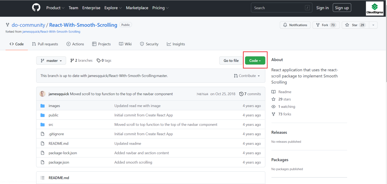The width and height of the screenshot is (387, 184).
Task: Switch to the Pull requests tab
Action: (45, 44)
